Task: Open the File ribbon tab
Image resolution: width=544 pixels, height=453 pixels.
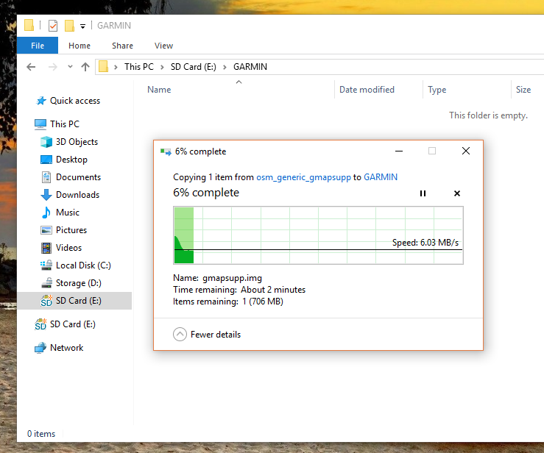Action: coord(38,46)
